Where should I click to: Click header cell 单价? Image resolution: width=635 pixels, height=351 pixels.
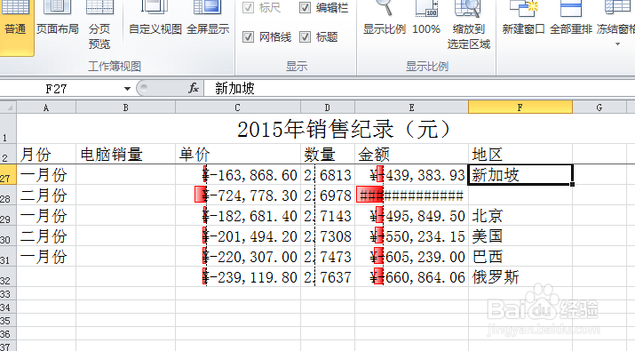click(x=238, y=154)
